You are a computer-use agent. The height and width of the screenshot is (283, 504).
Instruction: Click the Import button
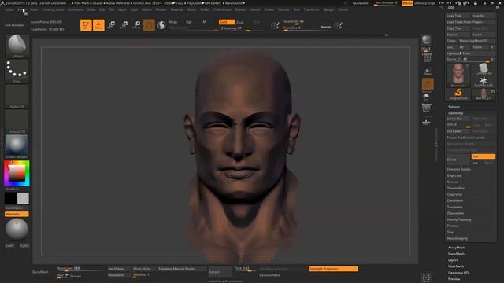coord(458,35)
